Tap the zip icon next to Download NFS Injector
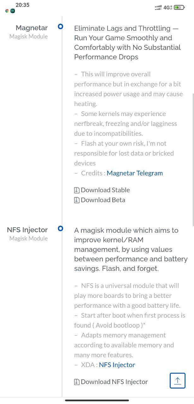This screenshot has width=194, height=404. click(77, 382)
